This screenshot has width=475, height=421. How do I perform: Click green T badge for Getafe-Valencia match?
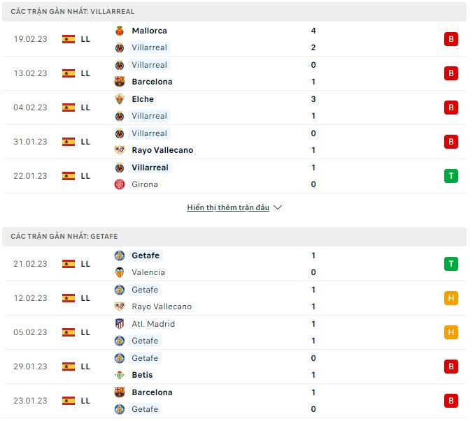click(451, 264)
